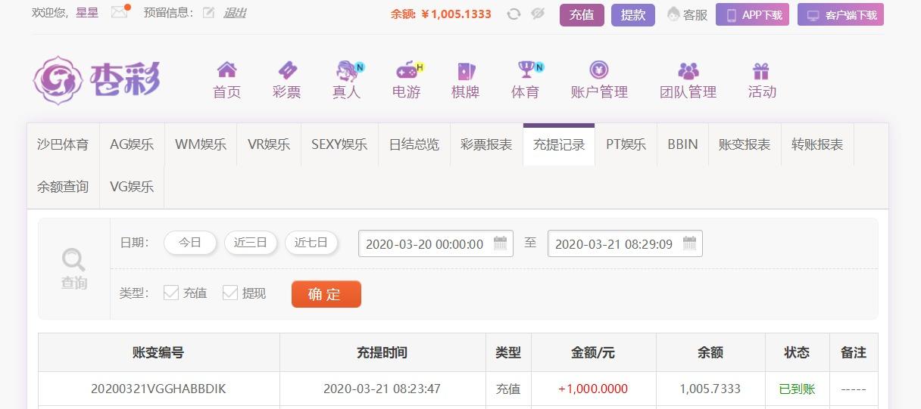Click the 金额/元 column header
The height and width of the screenshot is (409, 921).
(593, 352)
